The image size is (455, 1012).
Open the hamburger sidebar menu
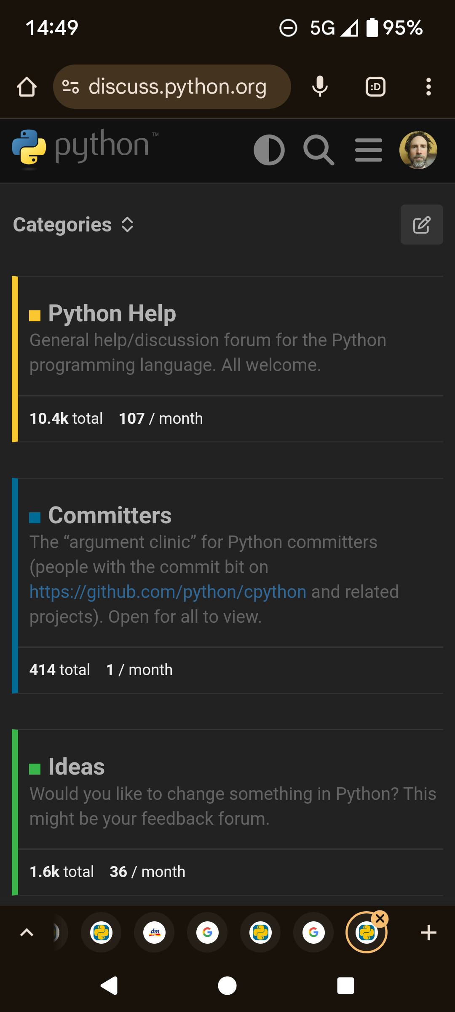tap(369, 150)
